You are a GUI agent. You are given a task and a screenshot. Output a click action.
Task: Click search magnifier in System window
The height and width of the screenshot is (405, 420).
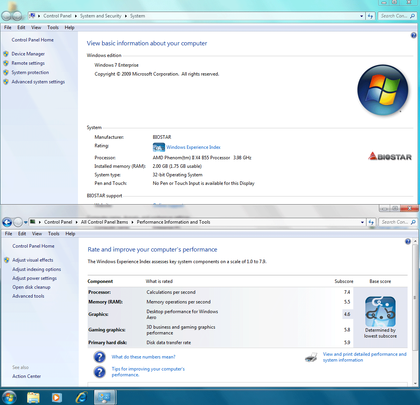[x=413, y=16]
